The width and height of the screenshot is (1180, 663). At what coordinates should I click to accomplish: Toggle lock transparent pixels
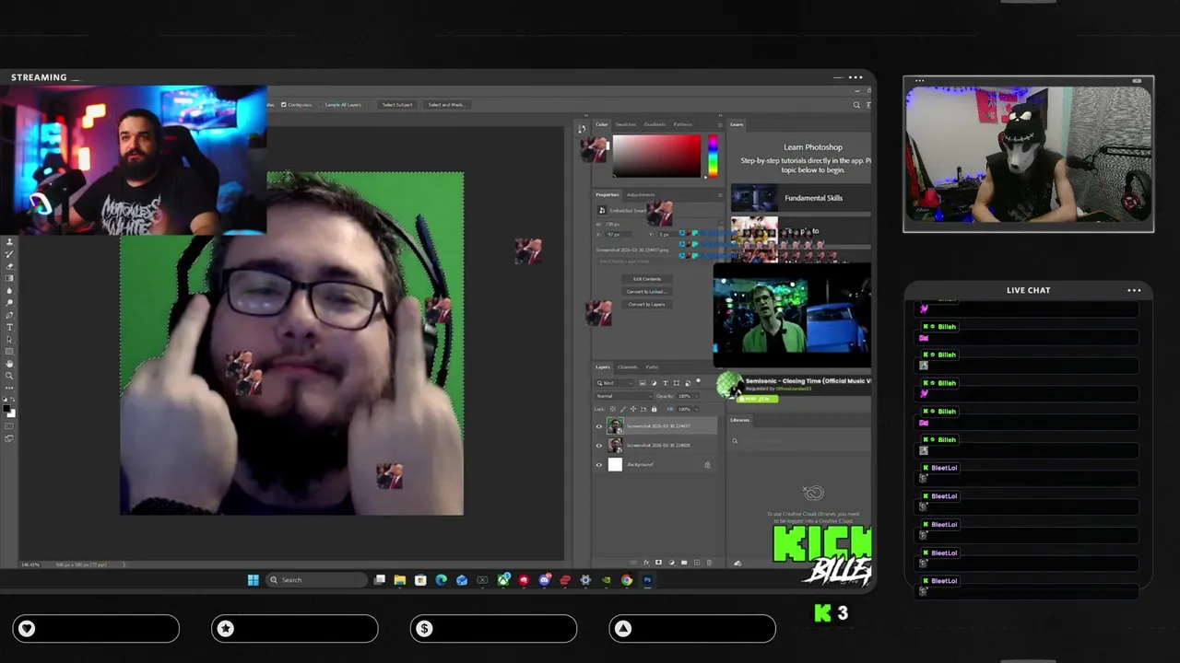tap(612, 409)
